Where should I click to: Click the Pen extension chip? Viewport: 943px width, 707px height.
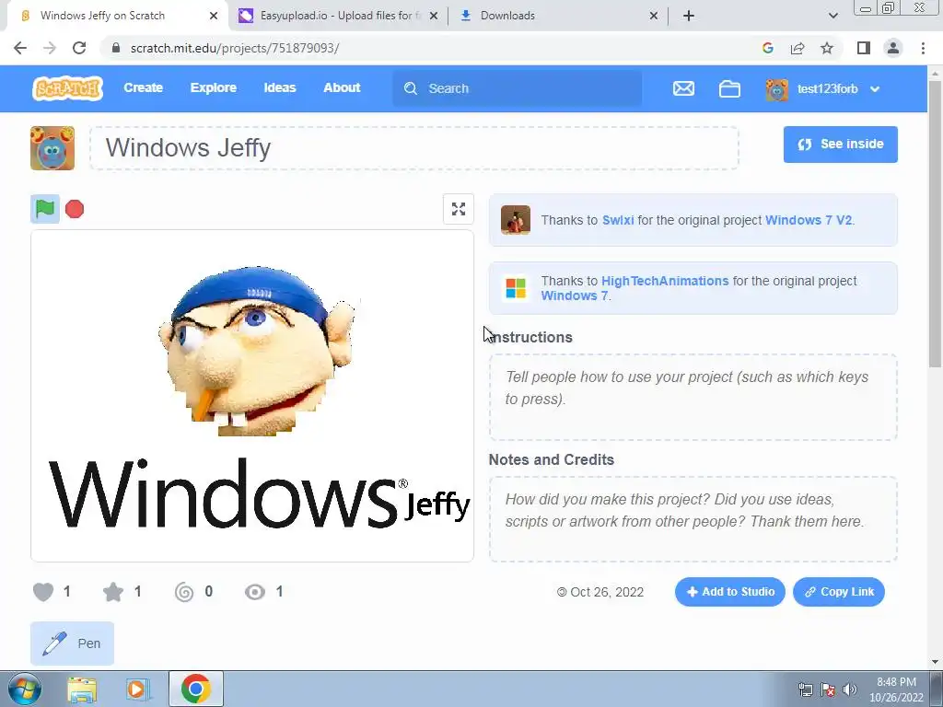[72, 643]
